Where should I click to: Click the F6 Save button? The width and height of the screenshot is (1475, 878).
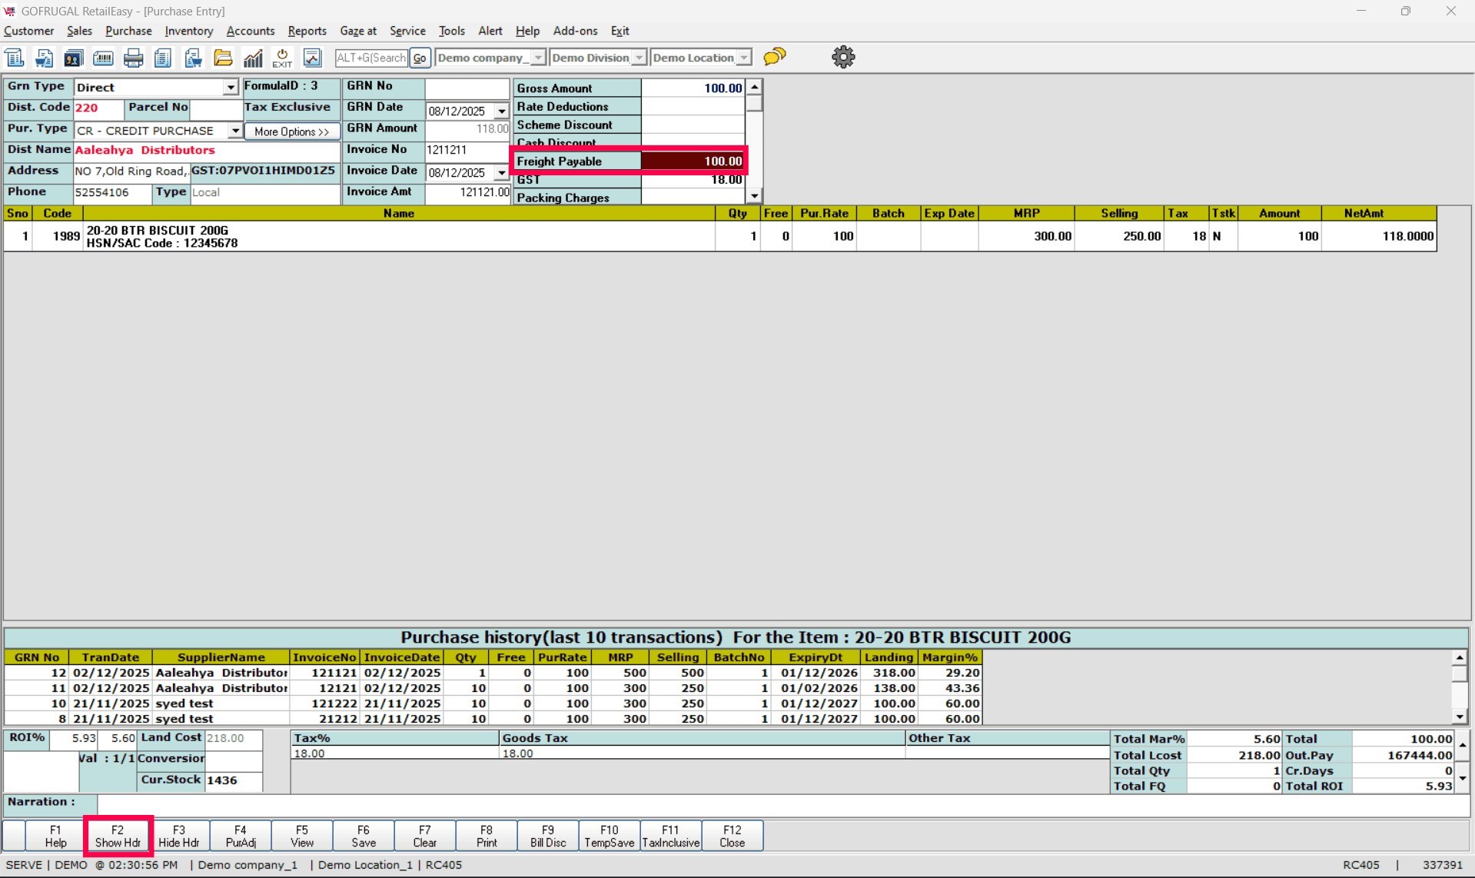pos(364,836)
